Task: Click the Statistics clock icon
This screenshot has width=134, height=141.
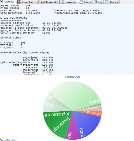Action: (x=1, y=2)
